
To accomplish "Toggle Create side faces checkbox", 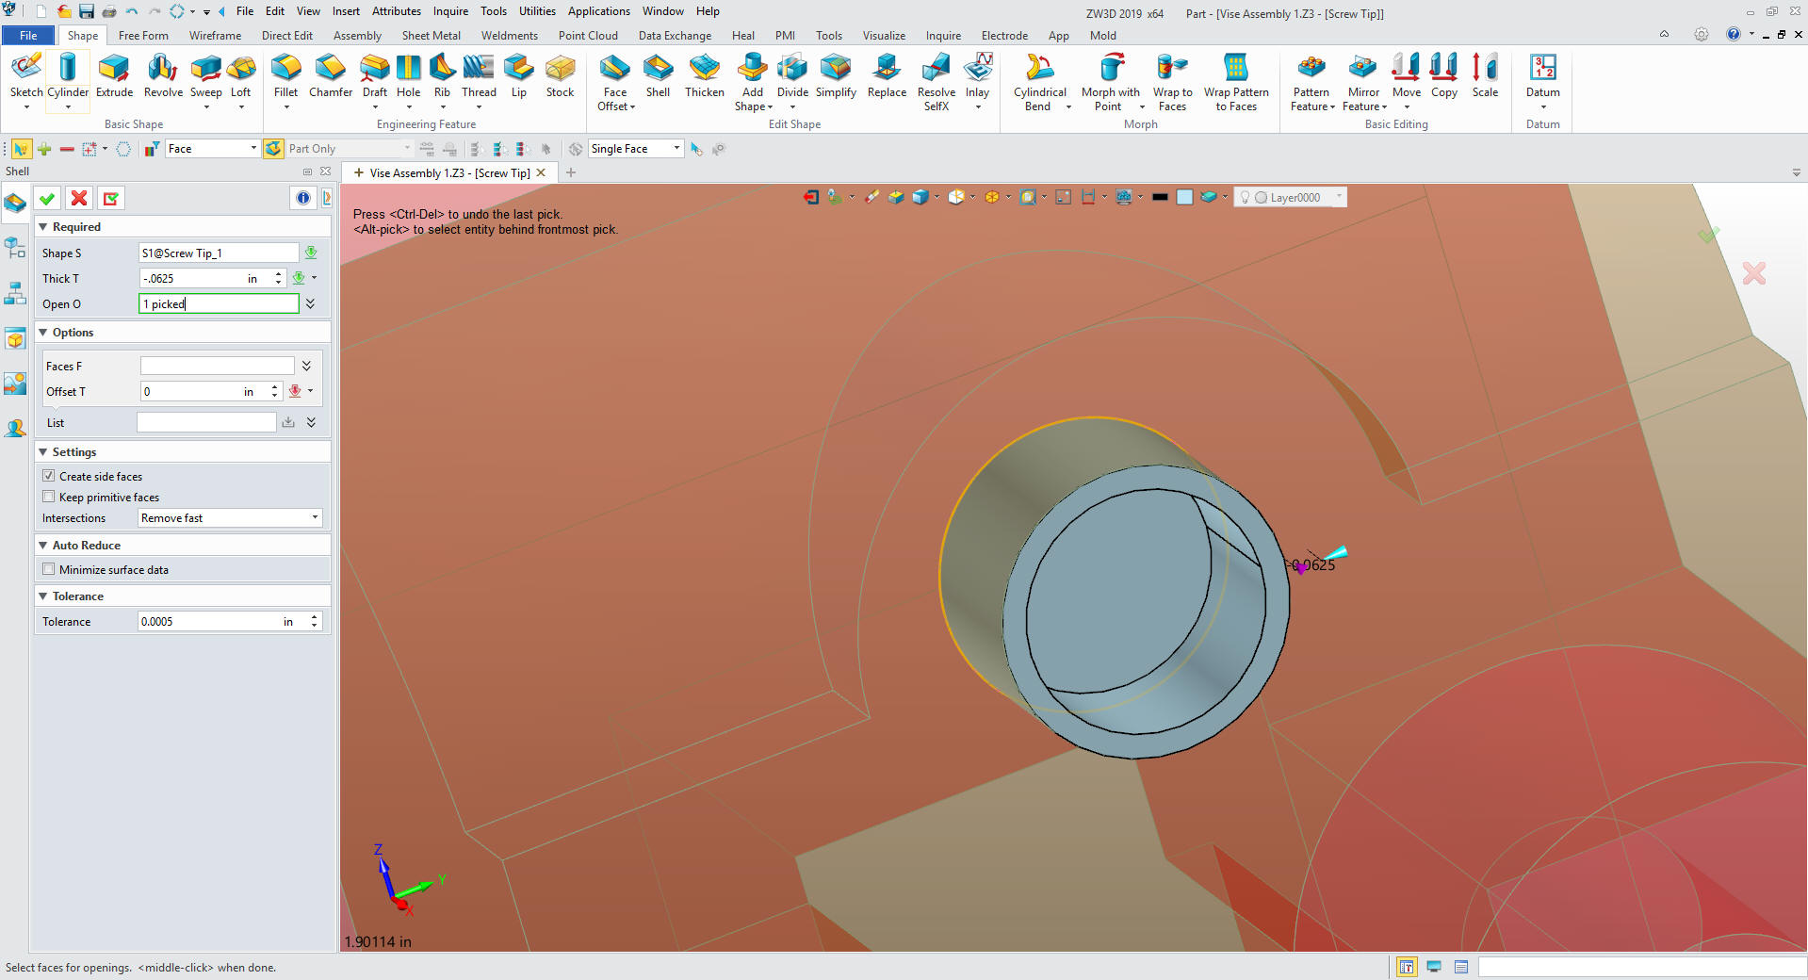I will click(x=49, y=476).
